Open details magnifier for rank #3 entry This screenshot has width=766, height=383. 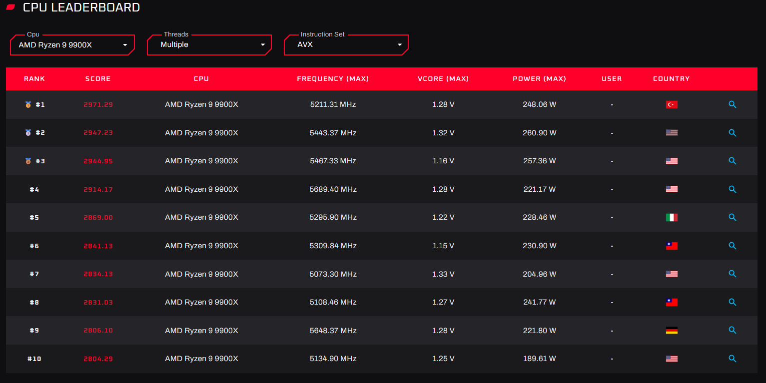point(733,161)
